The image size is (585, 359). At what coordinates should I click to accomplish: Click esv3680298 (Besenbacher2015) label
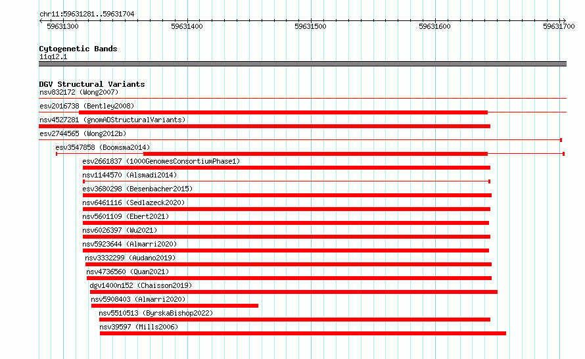pos(137,189)
